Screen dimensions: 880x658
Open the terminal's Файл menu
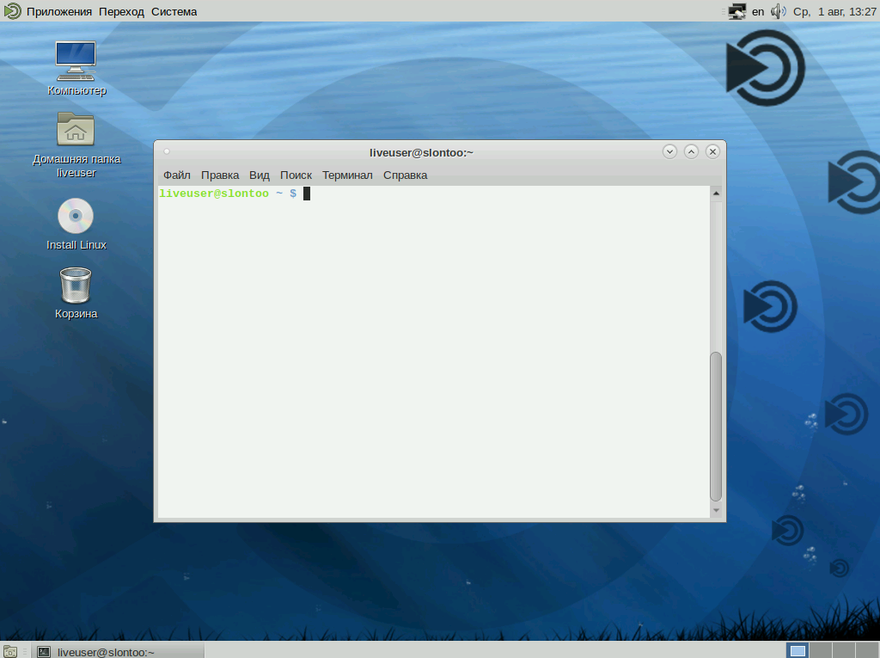pos(176,175)
